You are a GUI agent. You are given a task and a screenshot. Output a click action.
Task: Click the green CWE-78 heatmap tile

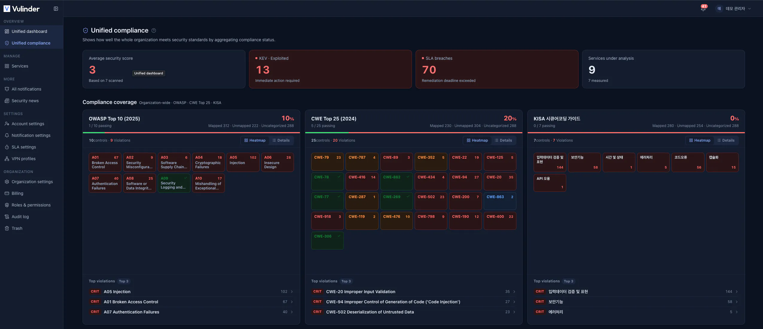pyautogui.click(x=327, y=181)
